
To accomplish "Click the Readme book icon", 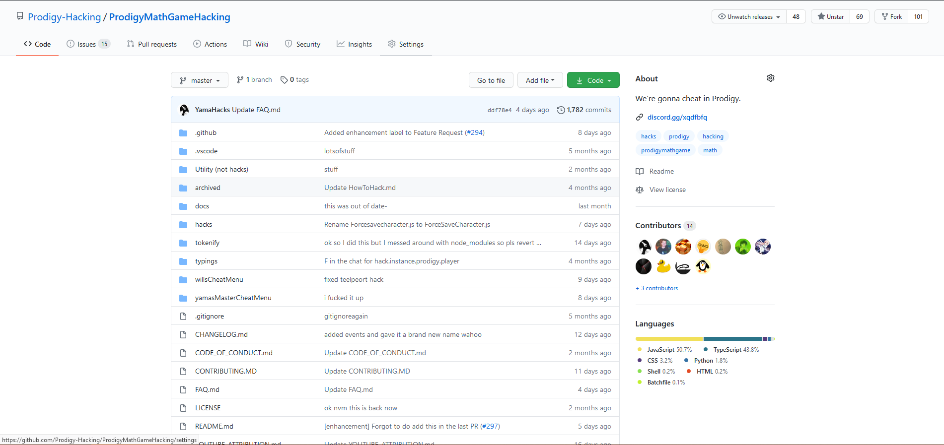I will [640, 171].
